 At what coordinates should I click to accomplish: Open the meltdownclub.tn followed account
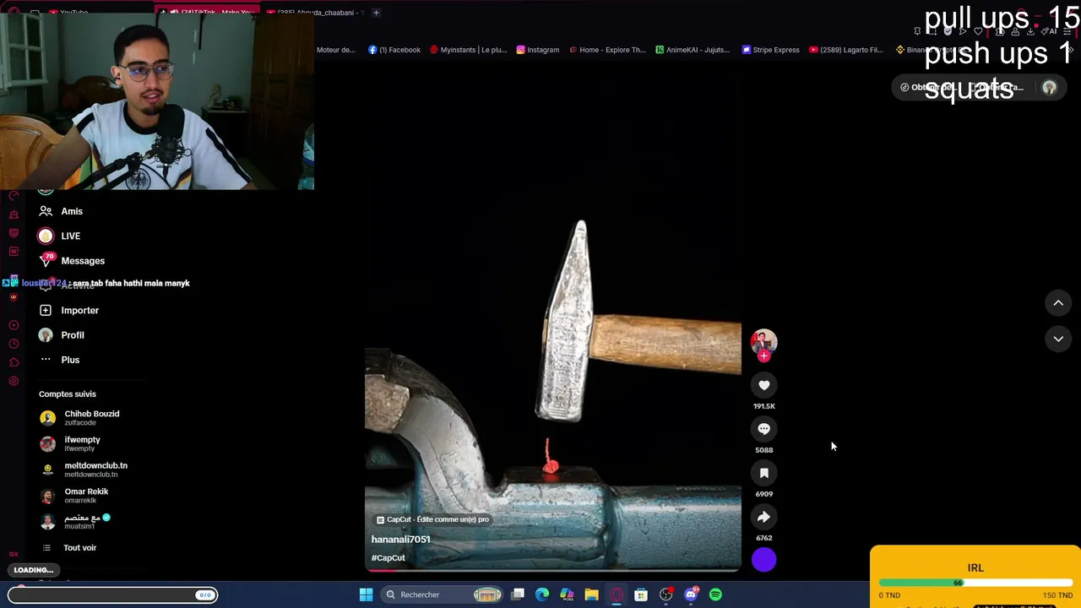(x=84, y=470)
